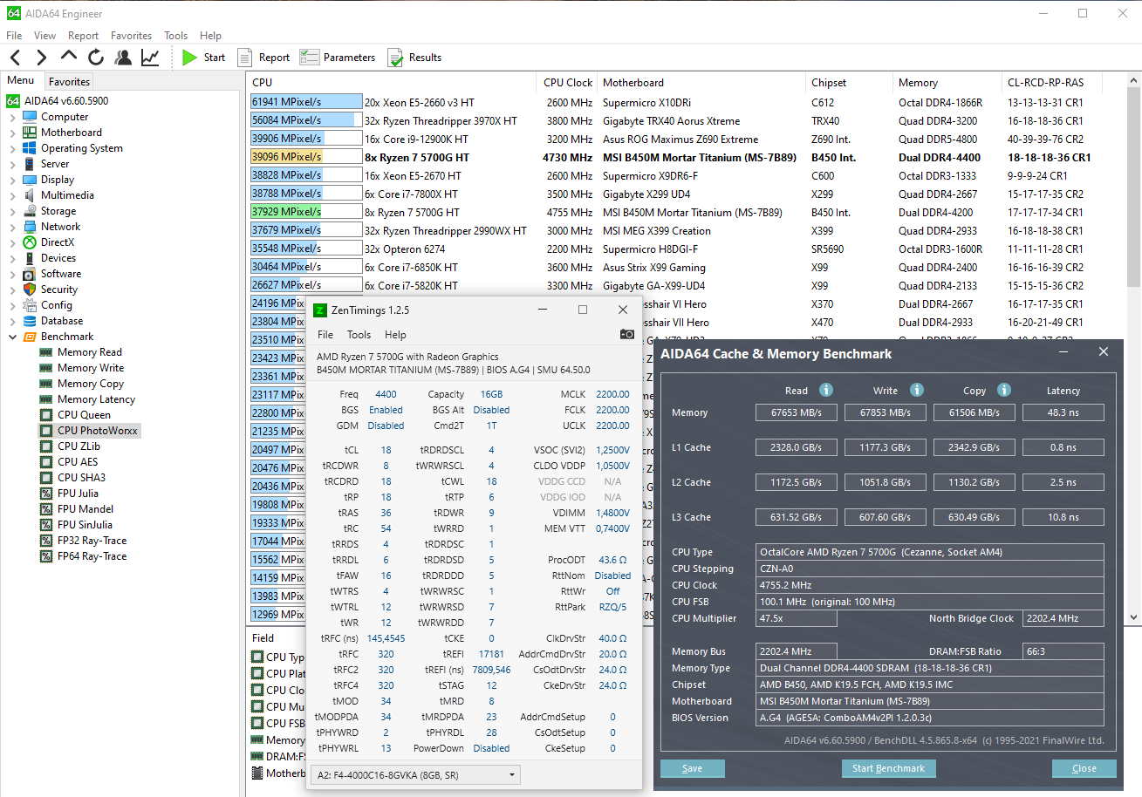The height and width of the screenshot is (797, 1142).
Task: Expand the Display tree node
Action: click(12, 180)
